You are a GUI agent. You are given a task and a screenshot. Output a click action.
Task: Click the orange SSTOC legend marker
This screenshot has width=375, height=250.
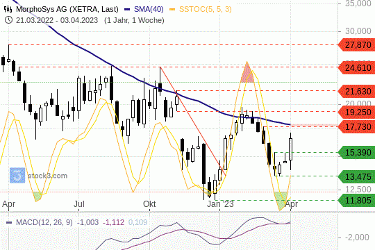(x=172, y=10)
